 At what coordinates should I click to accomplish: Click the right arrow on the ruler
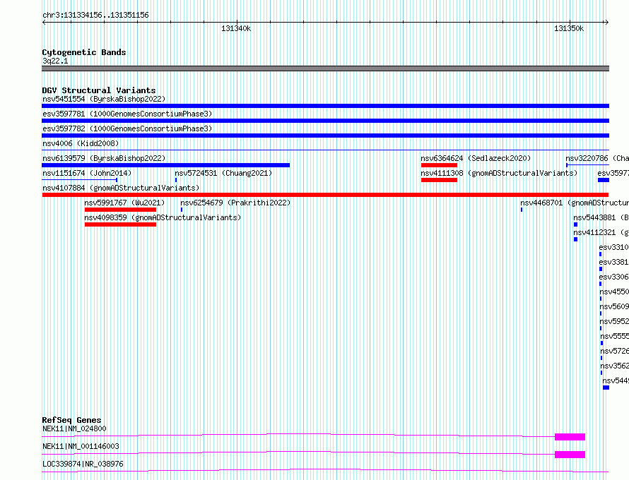coord(606,23)
